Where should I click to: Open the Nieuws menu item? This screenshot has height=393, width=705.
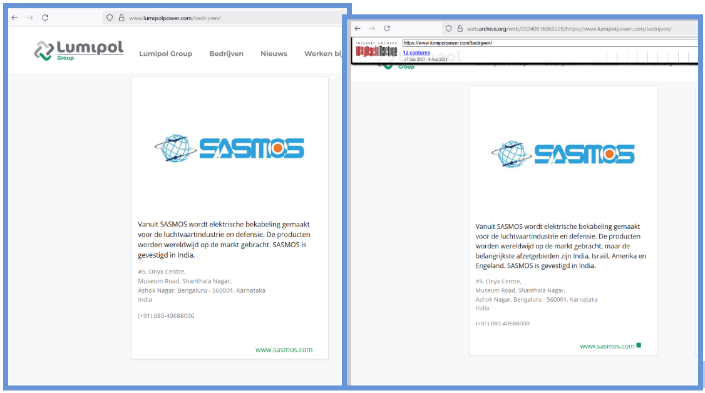coord(274,53)
